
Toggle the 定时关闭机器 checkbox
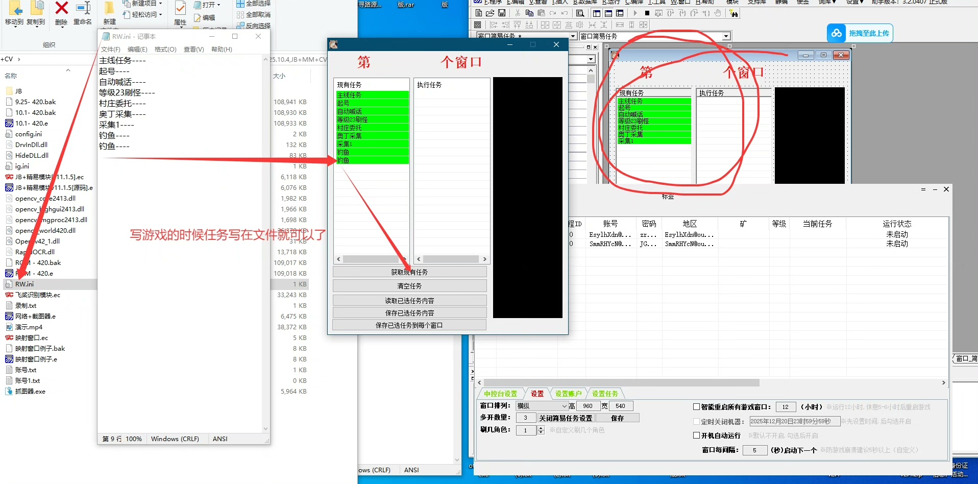(x=696, y=421)
